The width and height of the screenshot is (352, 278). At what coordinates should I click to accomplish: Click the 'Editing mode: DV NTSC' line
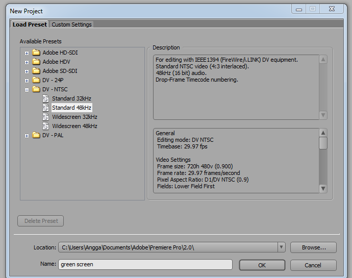(x=185, y=140)
